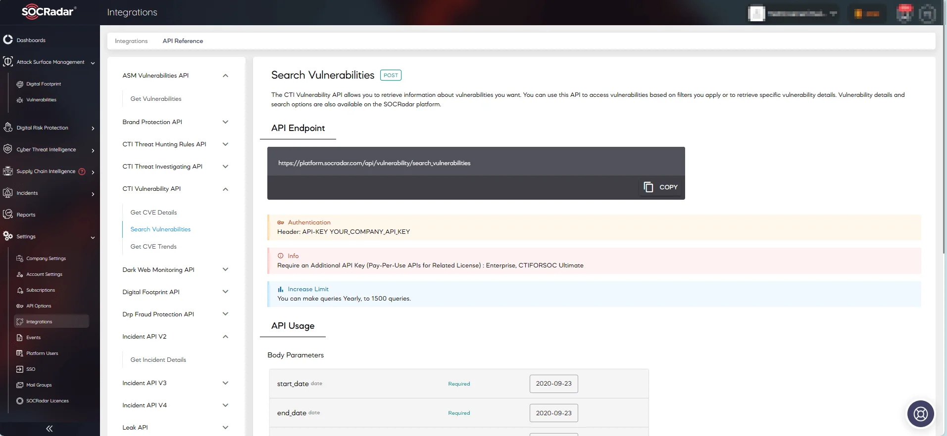
Task: Collapse the ASM Vulnerabilities API section
Action: coord(225,76)
